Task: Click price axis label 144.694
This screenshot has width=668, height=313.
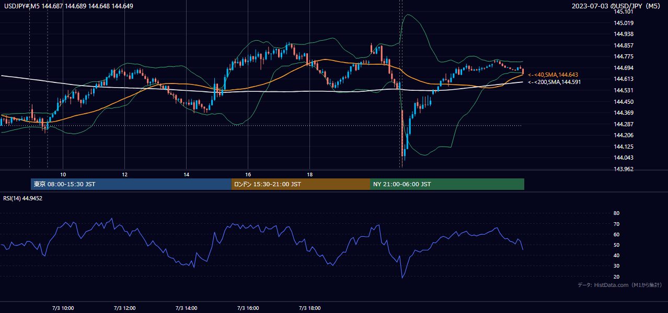Action: tap(624, 68)
